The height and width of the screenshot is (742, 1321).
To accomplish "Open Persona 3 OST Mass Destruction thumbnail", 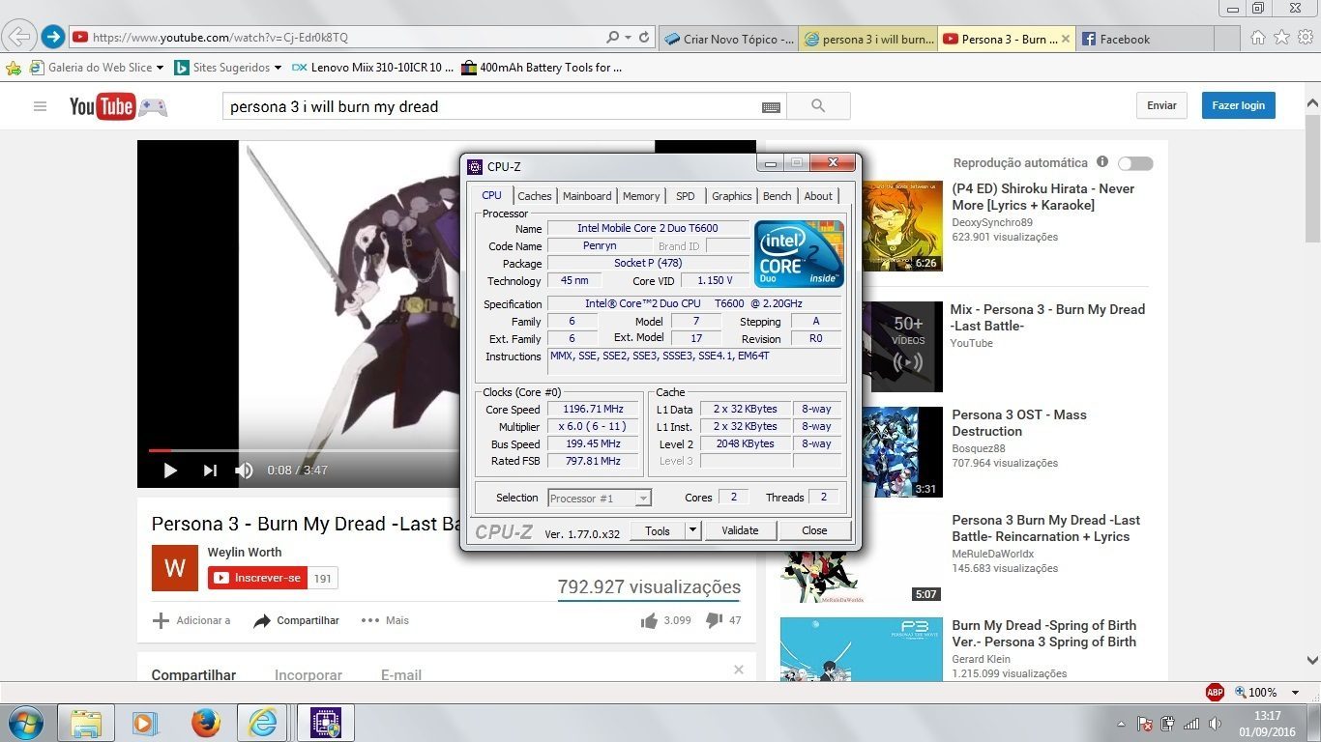I will [901, 451].
